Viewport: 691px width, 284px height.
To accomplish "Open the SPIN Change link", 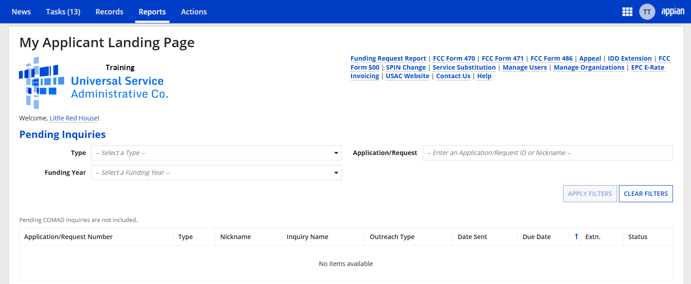I will [406, 67].
